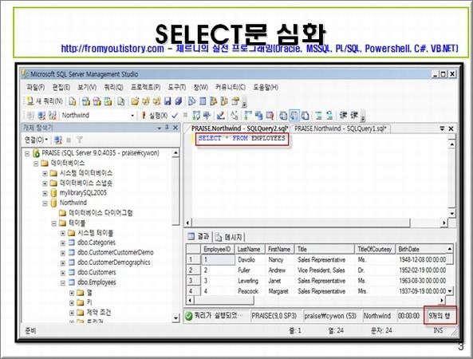Screen dimensions: 473x359
Task: Click the BirthDate column header
Action: 421,249
